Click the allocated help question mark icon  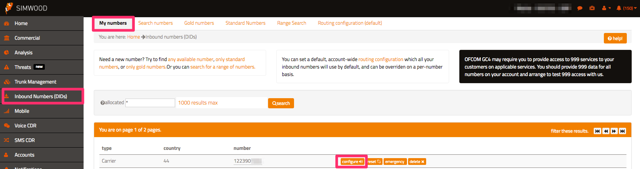pos(102,103)
